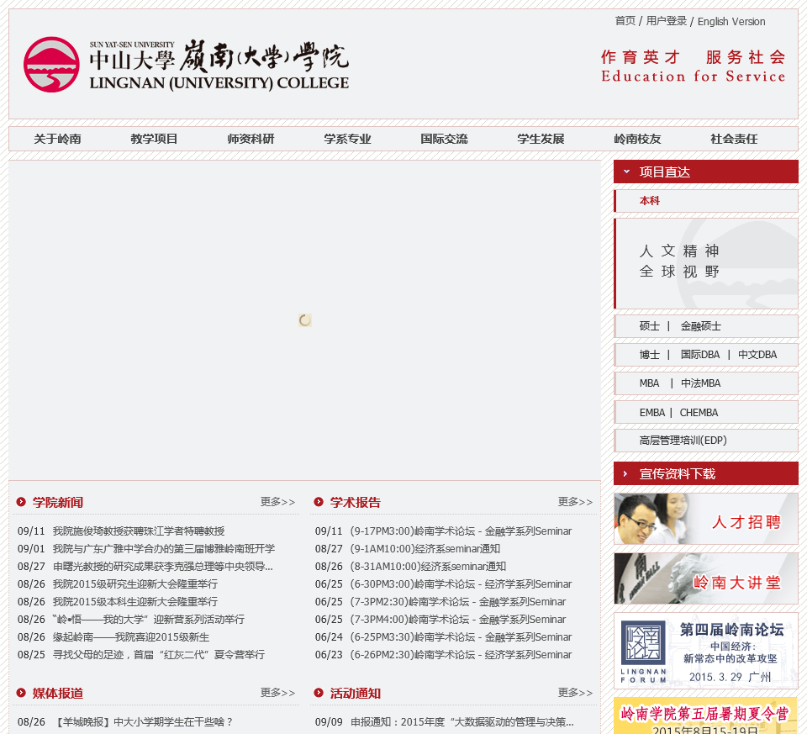Open the 岭南学院第五届暑期夏令营 banner

coord(705,716)
